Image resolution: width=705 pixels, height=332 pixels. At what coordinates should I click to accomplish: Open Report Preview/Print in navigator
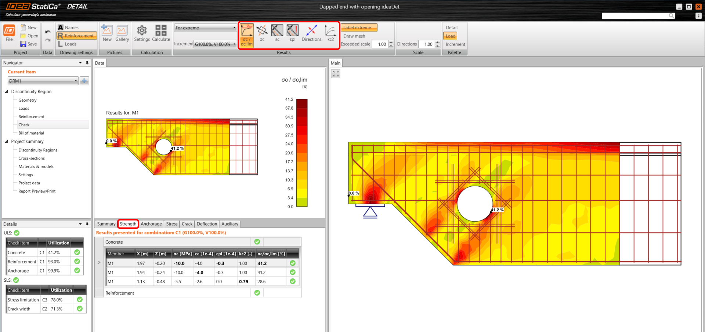(x=37, y=191)
